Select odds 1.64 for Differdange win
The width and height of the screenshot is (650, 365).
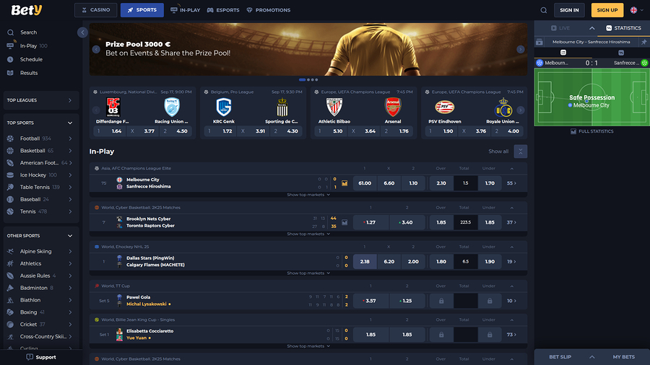pyautogui.click(x=110, y=131)
